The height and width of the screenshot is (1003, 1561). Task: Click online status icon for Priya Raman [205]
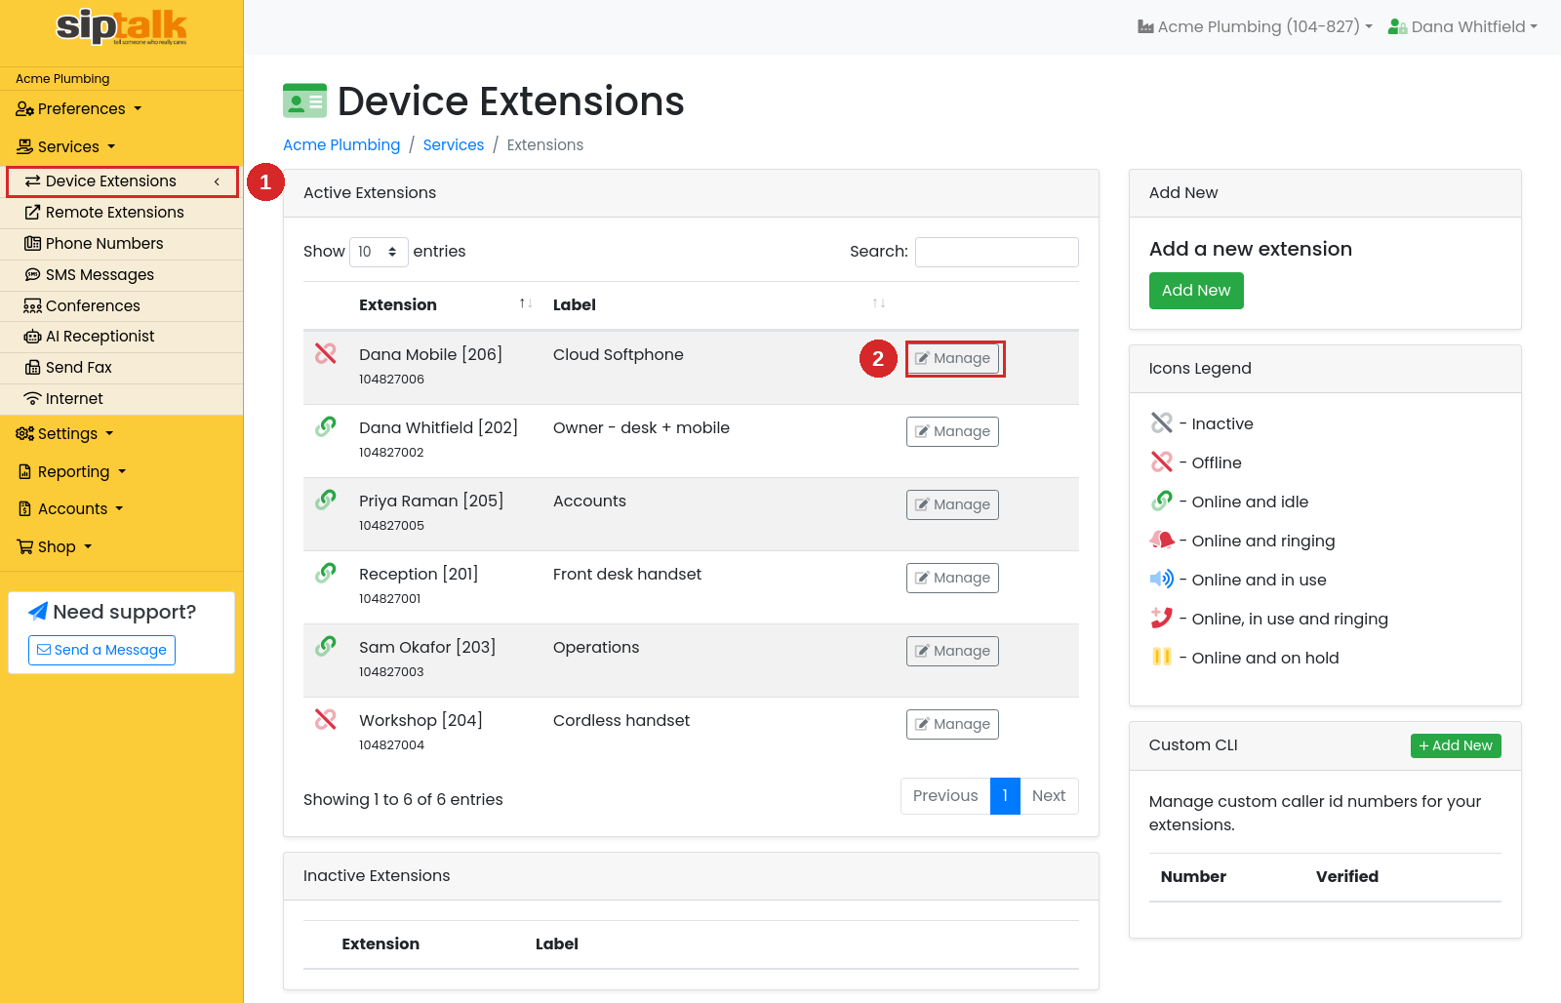326,500
